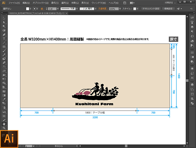Click the ドキュメント設定 button
The image size is (196, 148).
coord(150,9)
